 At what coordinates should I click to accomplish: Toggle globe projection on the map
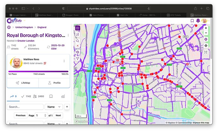(x=206, y=39)
